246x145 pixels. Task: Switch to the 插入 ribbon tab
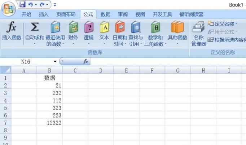click(44, 14)
